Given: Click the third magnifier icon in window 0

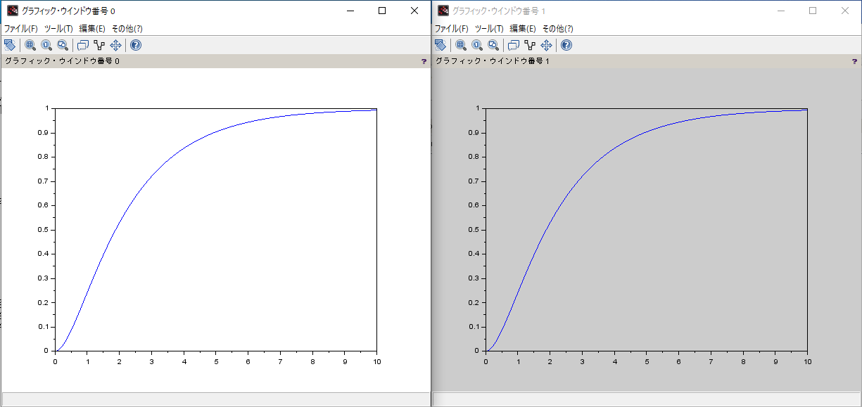Looking at the screenshot, I should [x=63, y=45].
